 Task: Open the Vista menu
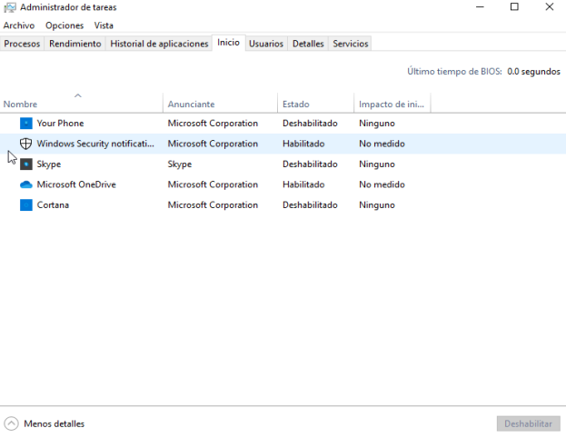pos(104,25)
